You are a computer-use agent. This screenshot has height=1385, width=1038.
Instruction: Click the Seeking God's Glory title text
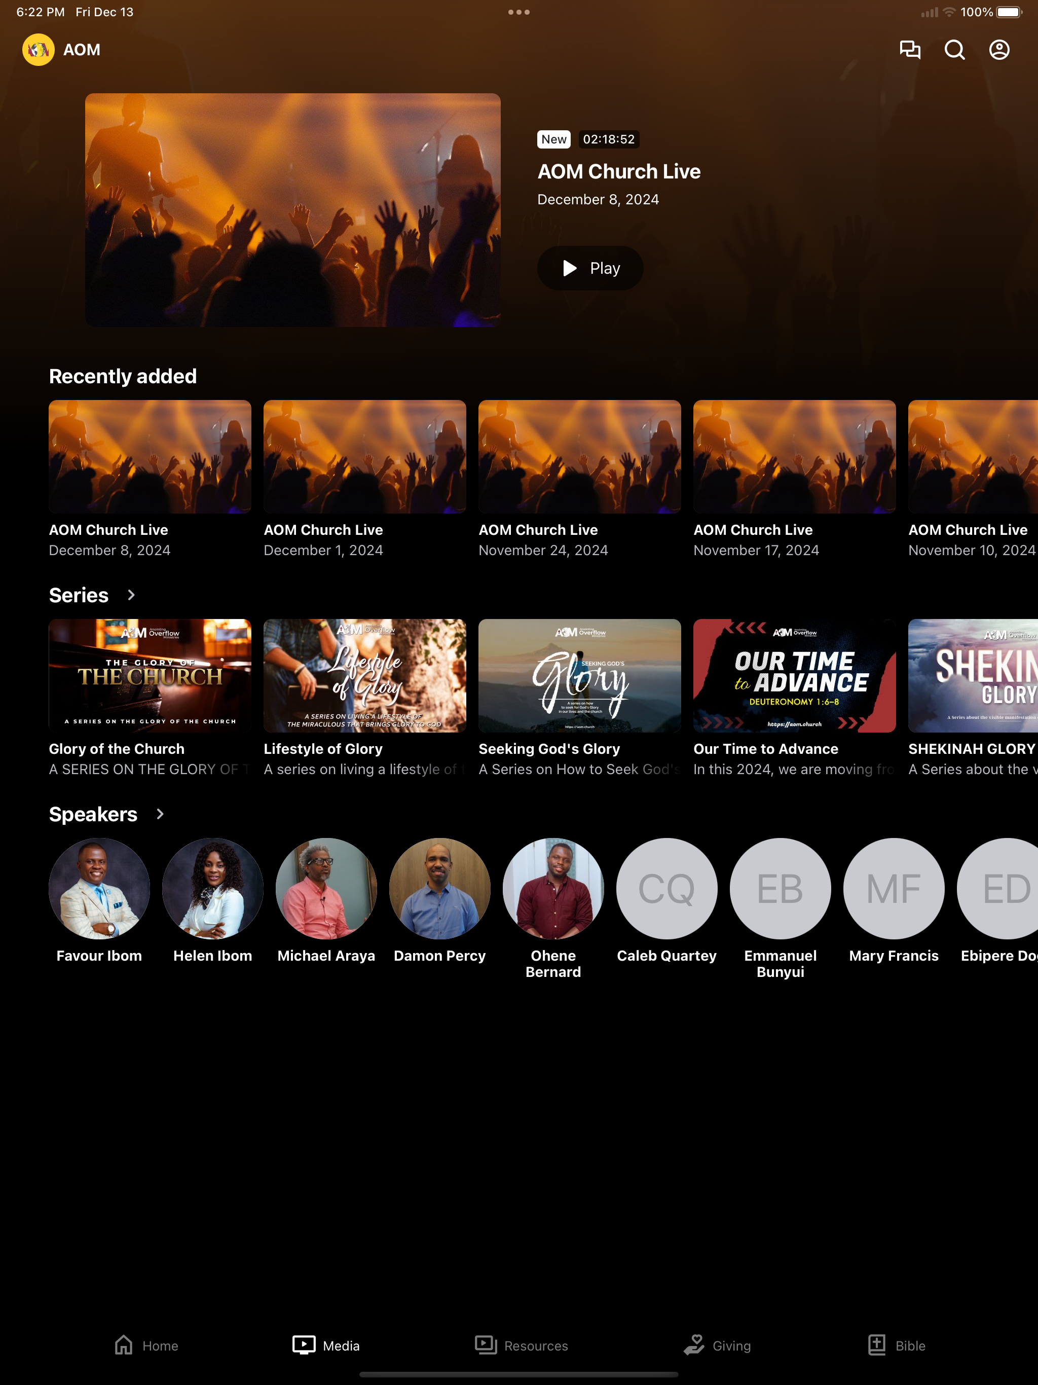pyautogui.click(x=549, y=749)
